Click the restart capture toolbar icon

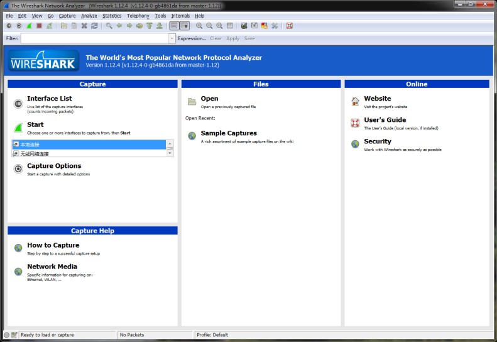50,26
